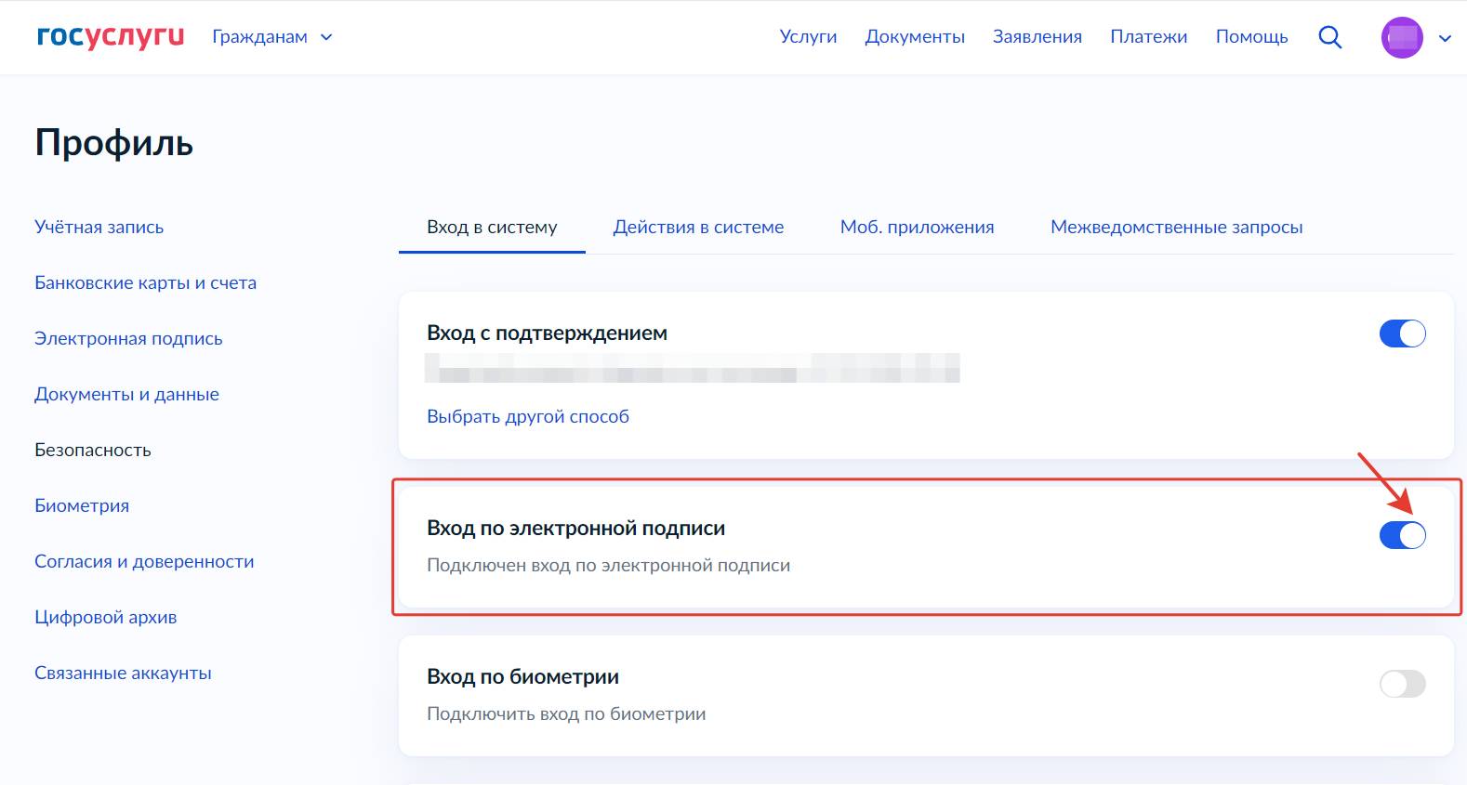Open the Моб. приложения tab
The image size is (1467, 785).
pyautogui.click(x=917, y=227)
